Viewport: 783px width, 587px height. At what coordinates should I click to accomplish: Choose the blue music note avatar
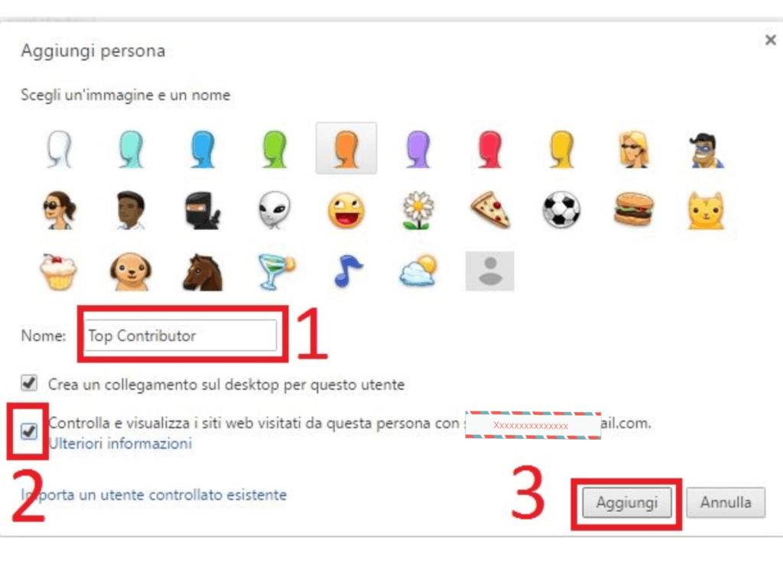pos(346,271)
